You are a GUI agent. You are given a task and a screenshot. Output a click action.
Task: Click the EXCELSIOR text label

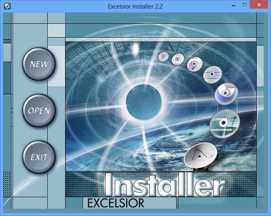click(x=116, y=203)
